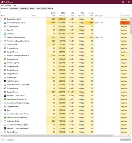132x143 pixels.
Task: Open the View menu
Action: [14, 5]
